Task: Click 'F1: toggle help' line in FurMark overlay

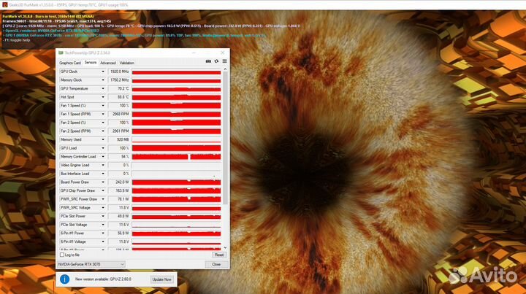Action: point(16,40)
